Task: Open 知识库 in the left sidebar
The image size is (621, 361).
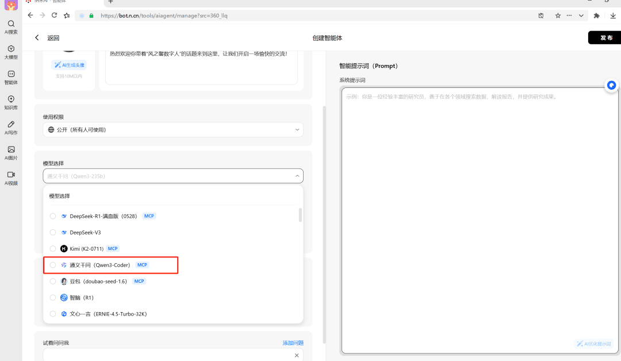Action: pyautogui.click(x=11, y=102)
